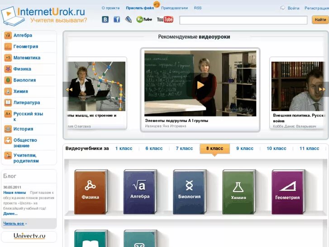Open the RuTube channel icon
Image resolution: width=329 pixels, height=247 pixels.
[144, 19]
